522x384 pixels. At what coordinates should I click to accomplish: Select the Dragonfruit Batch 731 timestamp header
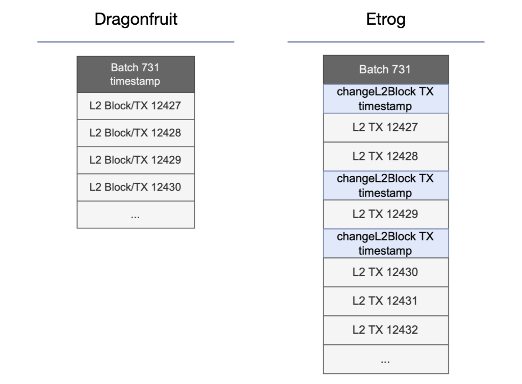(136, 74)
